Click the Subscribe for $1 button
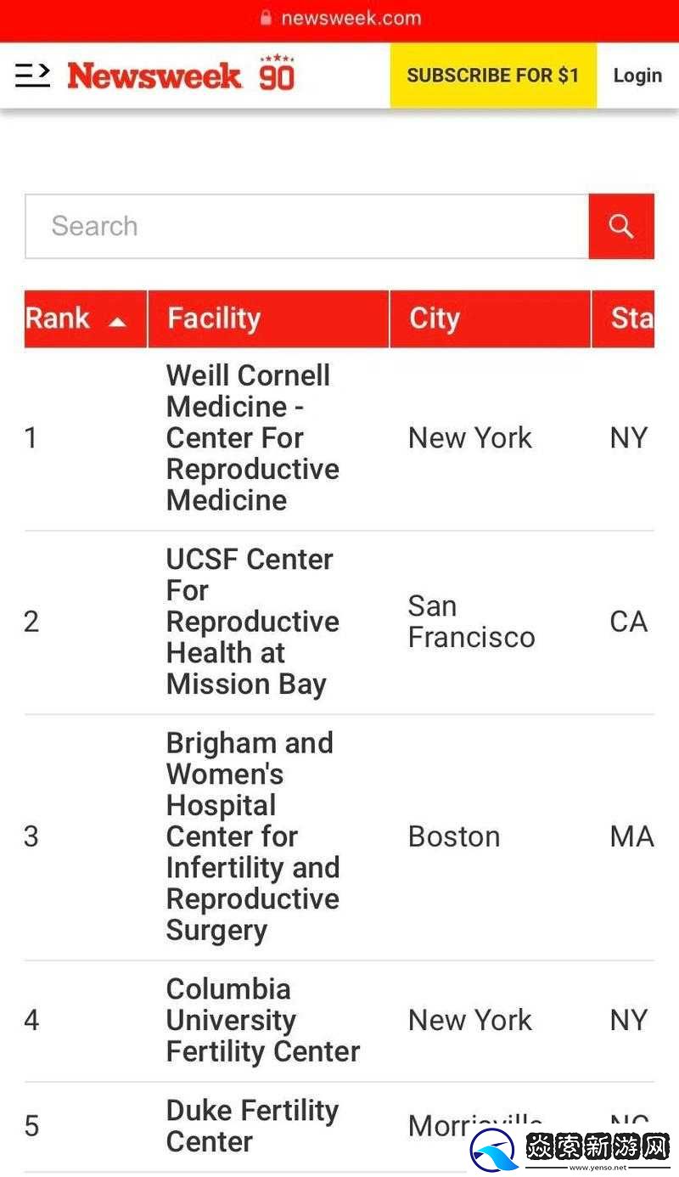This screenshot has width=679, height=1177. coord(493,76)
